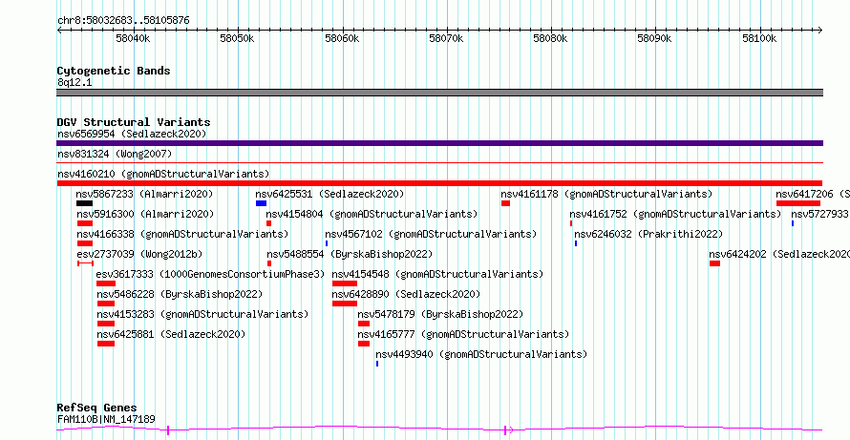Click the red bar under nsv6425881

point(106,344)
